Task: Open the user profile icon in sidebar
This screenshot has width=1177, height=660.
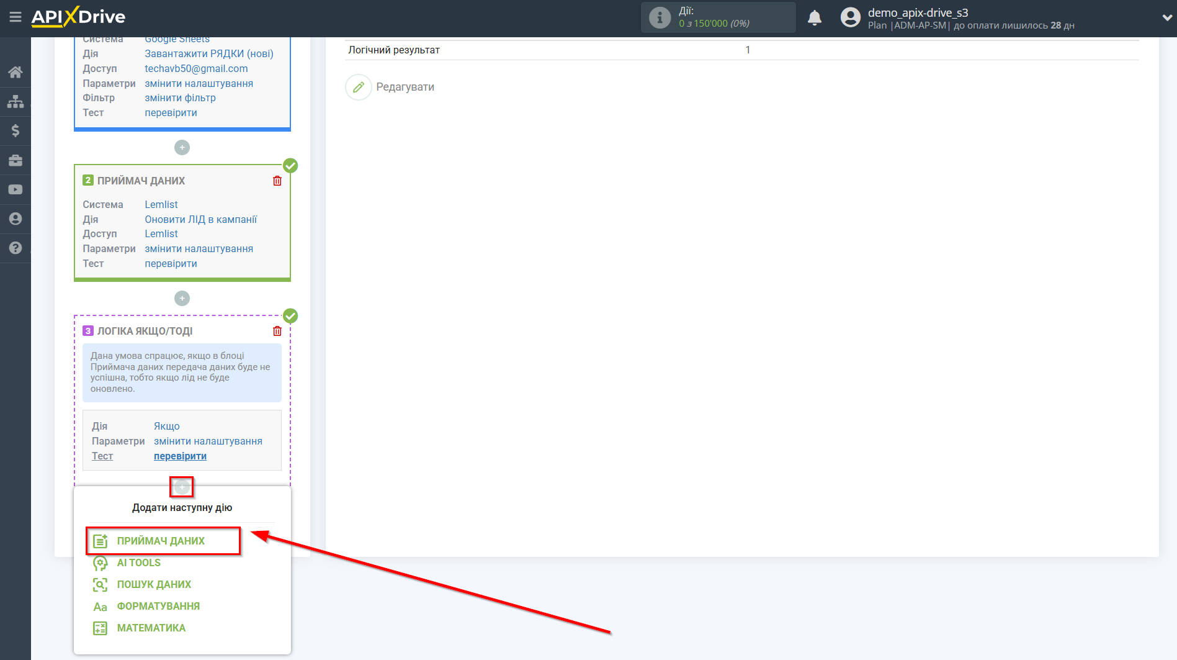Action: [16, 219]
